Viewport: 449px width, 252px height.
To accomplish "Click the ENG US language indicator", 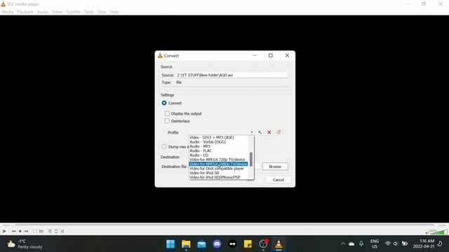I will click(374, 244).
